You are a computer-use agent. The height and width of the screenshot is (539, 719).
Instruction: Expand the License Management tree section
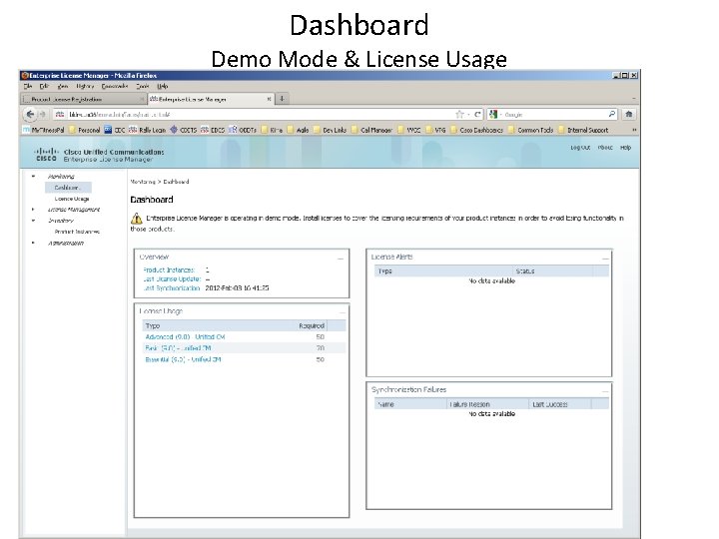[x=33, y=210]
